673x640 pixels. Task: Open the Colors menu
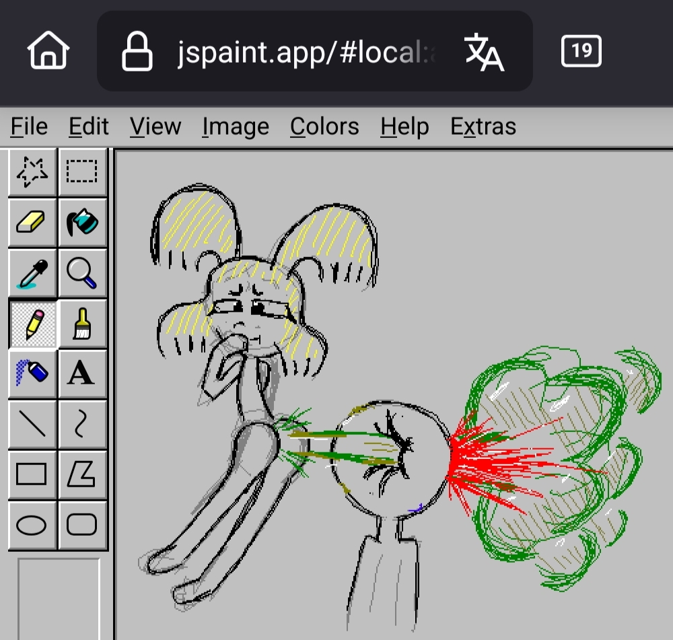click(x=324, y=127)
